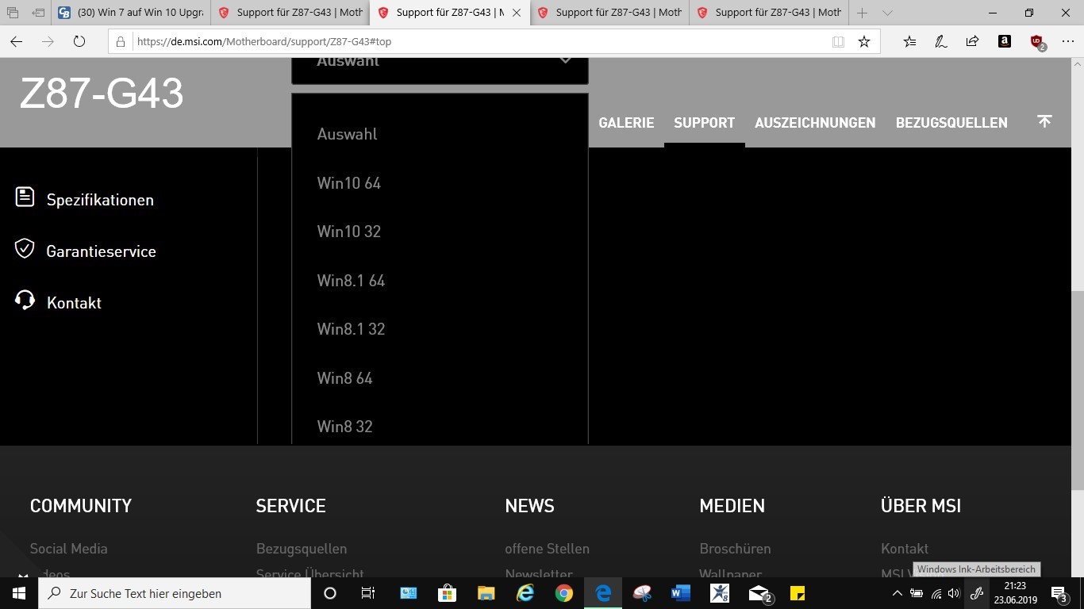Open reading view (book icon)
Image resolution: width=1084 pixels, height=609 pixels.
click(x=838, y=42)
